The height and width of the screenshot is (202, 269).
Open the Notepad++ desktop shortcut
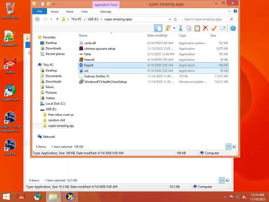coord(10,38)
